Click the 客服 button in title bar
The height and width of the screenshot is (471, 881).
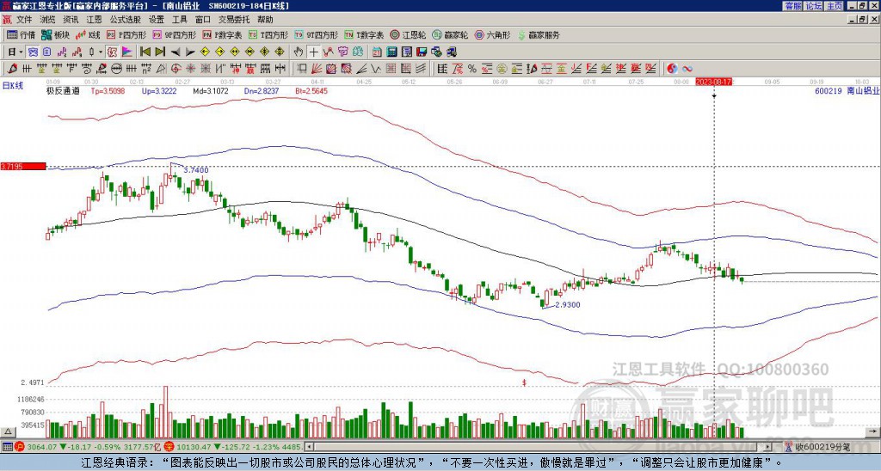point(792,6)
